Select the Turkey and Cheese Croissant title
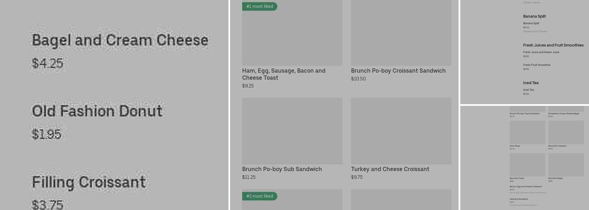Viewport: 589px width, 210px height. coord(390,169)
